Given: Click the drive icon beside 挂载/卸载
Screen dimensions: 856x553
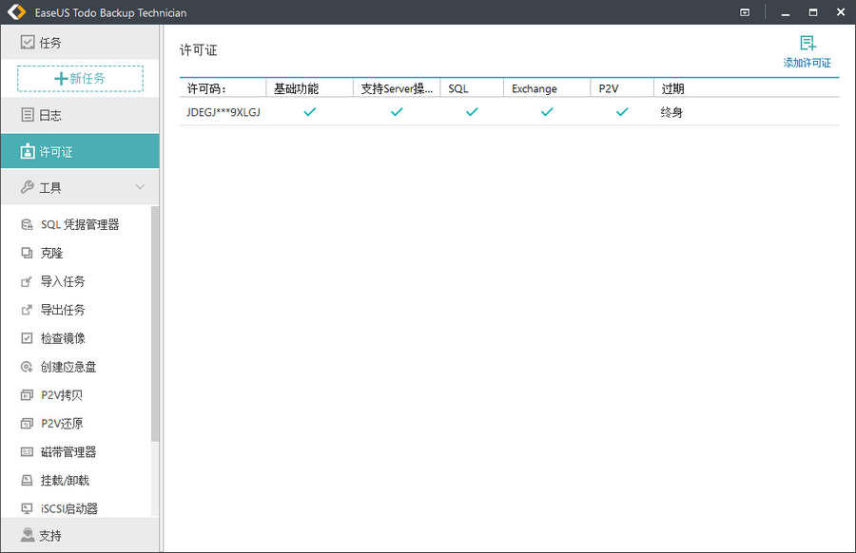Looking at the screenshot, I should [x=27, y=480].
